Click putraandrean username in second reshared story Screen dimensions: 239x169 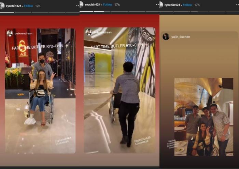[x=102, y=32]
